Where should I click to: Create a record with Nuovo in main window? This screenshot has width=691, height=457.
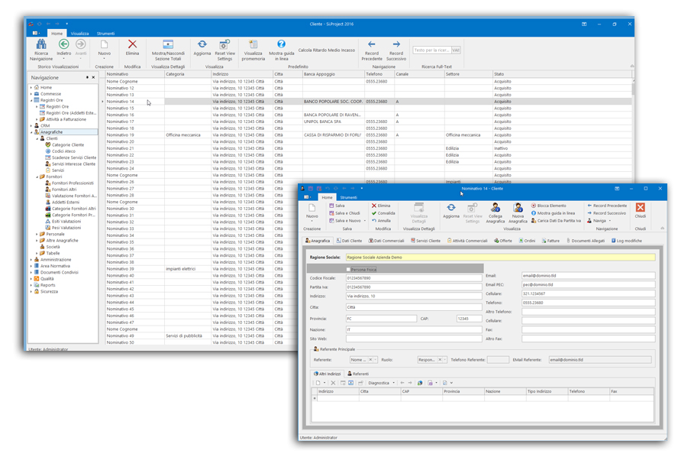(105, 49)
